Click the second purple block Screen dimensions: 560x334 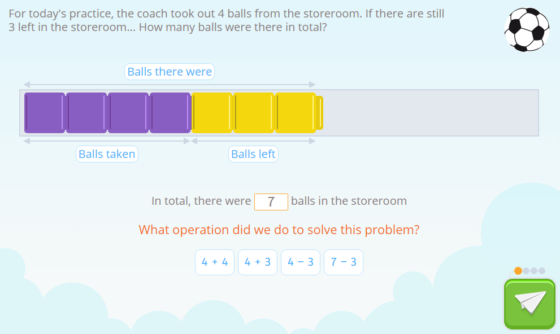click(x=86, y=112)
